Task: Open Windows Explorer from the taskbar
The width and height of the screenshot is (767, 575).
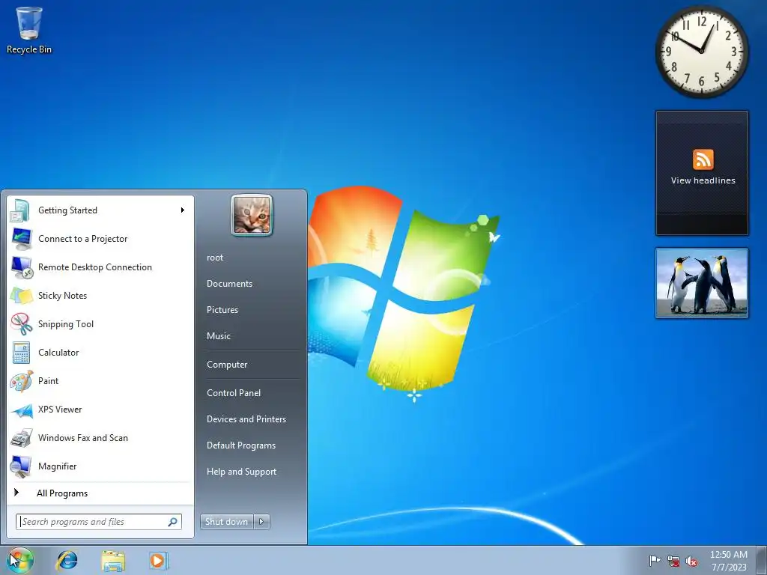Action: 113,560
